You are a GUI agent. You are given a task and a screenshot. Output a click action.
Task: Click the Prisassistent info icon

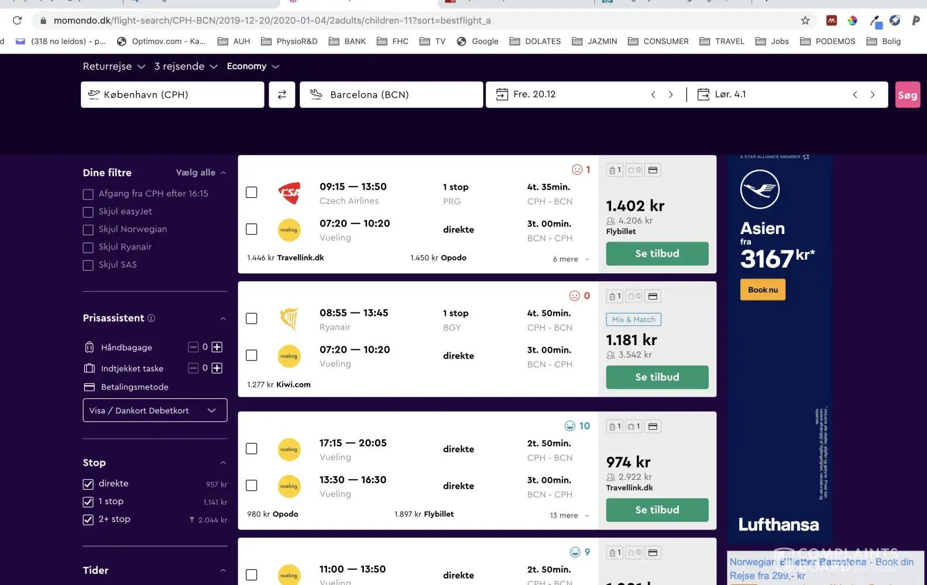(152, 318)
